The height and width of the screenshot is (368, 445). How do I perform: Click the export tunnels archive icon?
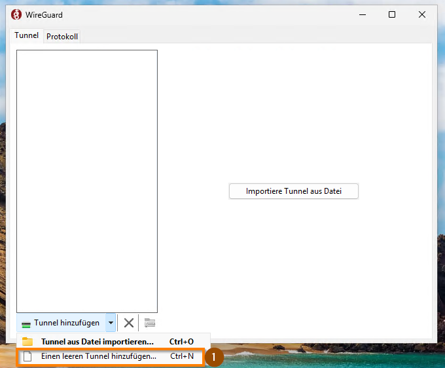point(150,322)
